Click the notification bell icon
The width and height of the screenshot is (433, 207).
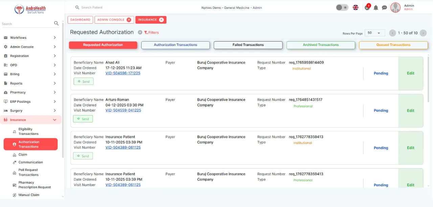tap(376, 7)
